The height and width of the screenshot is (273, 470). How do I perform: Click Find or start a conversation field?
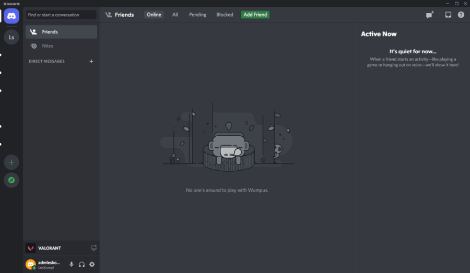pos(61,15)
